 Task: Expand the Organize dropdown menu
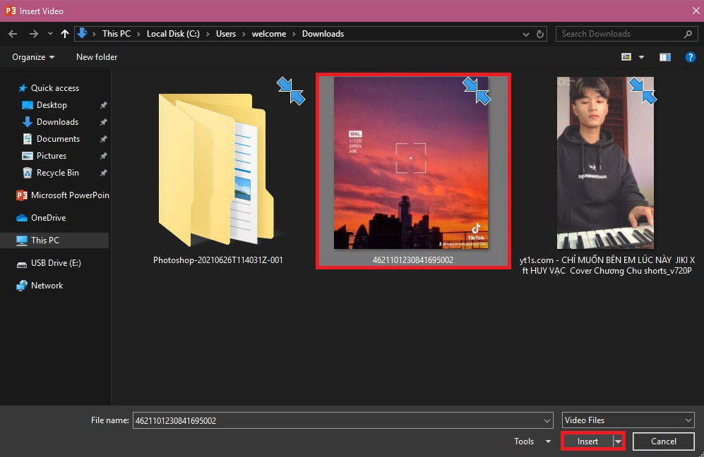pos(33,57)
